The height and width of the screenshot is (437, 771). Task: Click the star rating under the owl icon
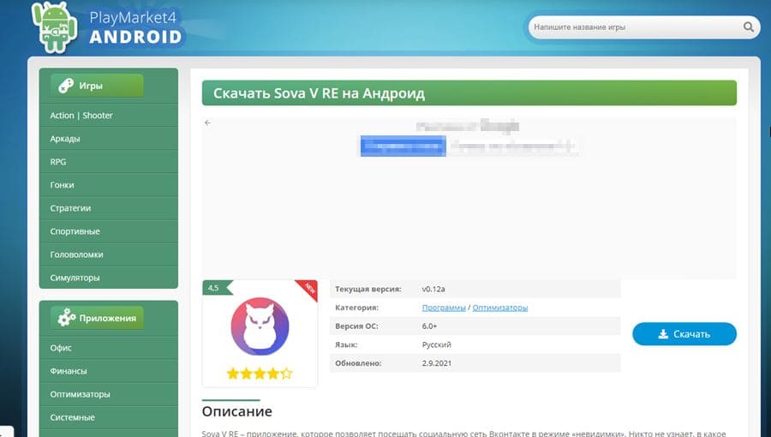(260, 374)
